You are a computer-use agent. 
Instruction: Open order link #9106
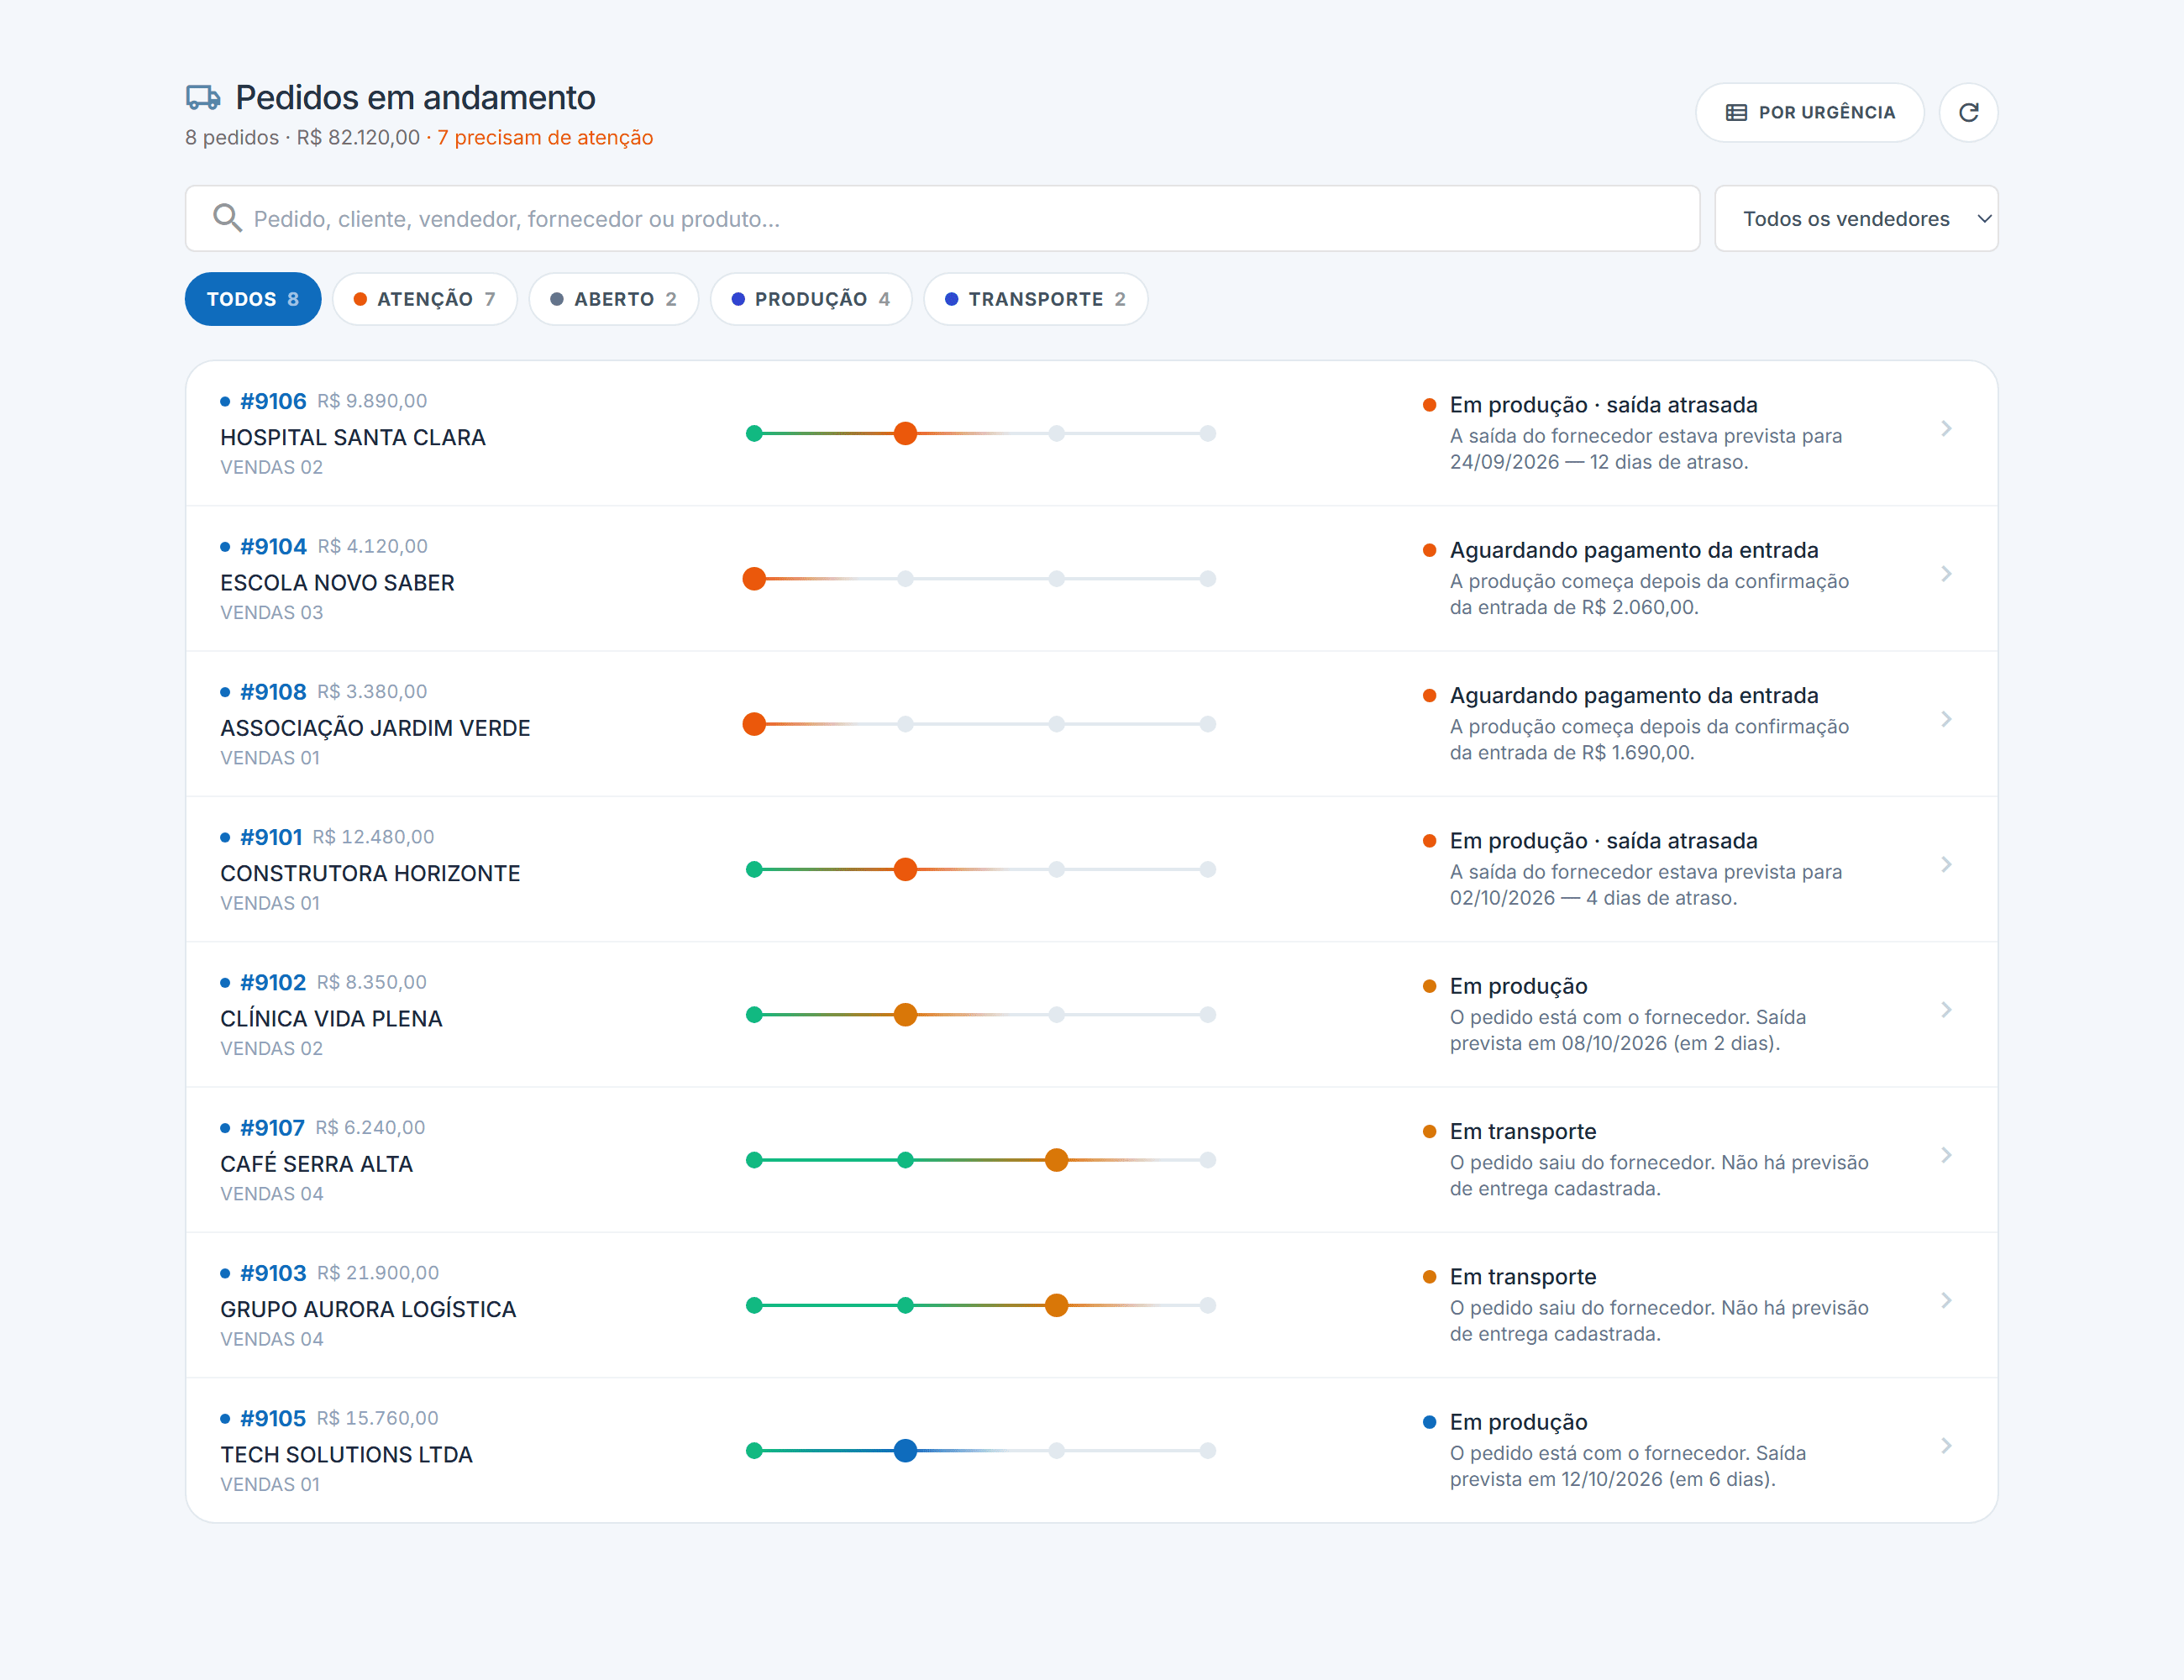pyautogui.click(x=273, y=401)
